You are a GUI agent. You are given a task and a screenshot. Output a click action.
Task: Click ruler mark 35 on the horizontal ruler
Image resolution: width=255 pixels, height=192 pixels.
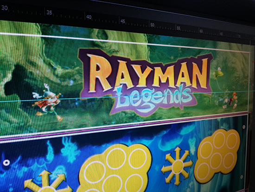(49, 13)
